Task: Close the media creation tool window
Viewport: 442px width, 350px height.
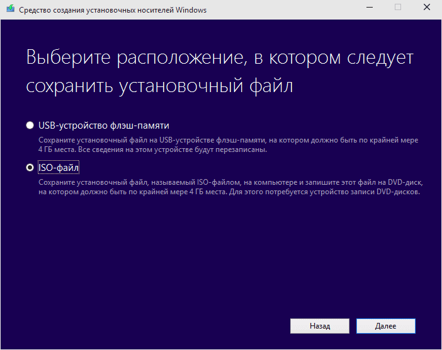Action: click(x=427, y=8)
